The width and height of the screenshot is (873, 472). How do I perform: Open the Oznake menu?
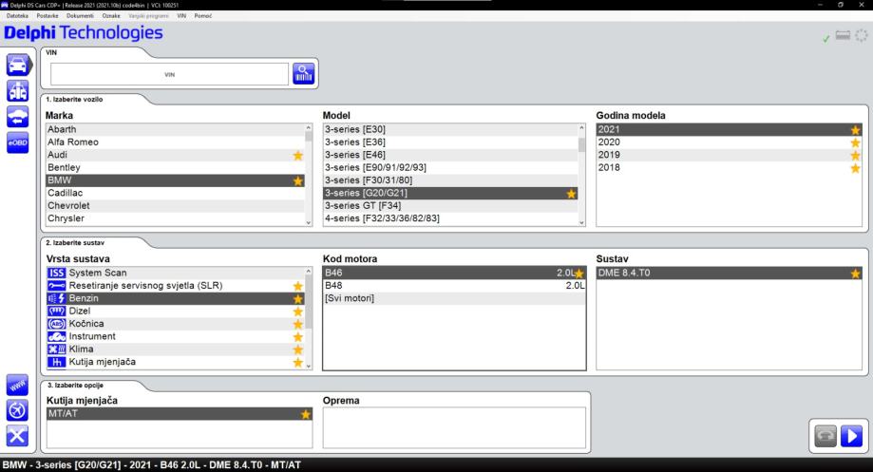(111, 15)
